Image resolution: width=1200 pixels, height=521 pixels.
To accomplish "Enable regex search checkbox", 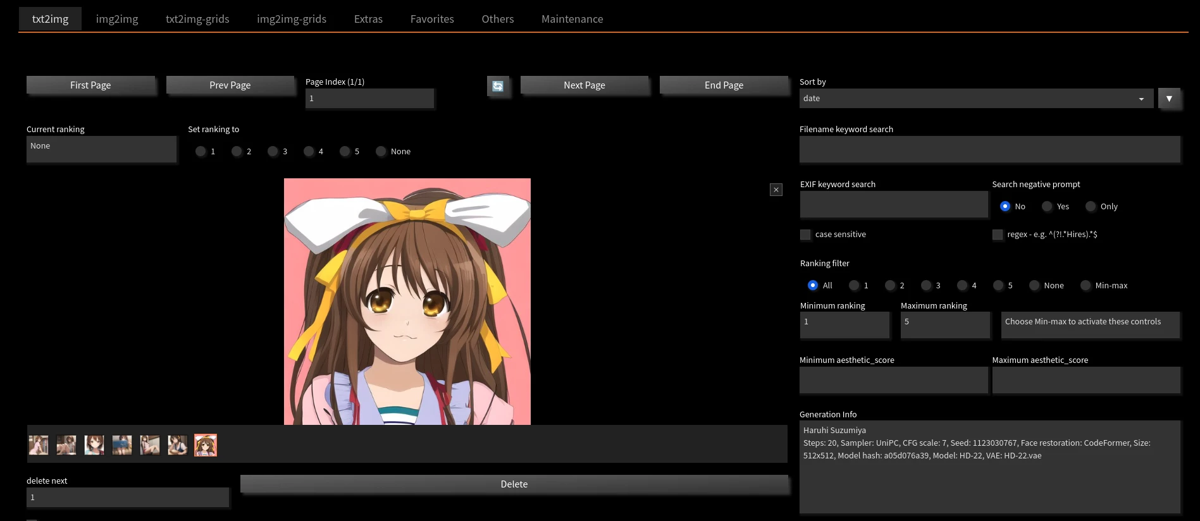I will (x=998, y=235).
